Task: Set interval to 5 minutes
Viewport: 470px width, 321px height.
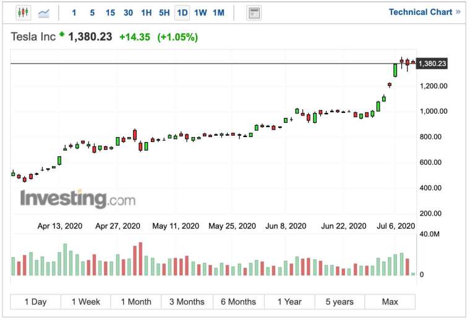Action: (92, 13)
